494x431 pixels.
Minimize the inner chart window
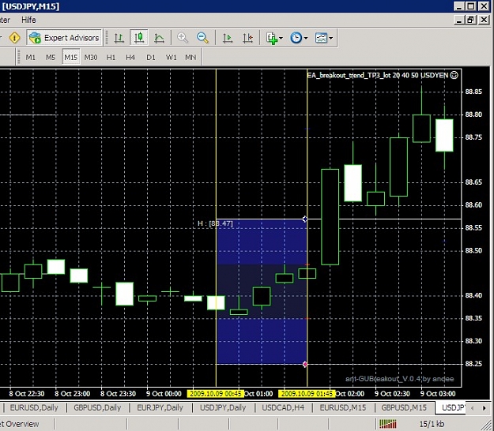point(458,21)
